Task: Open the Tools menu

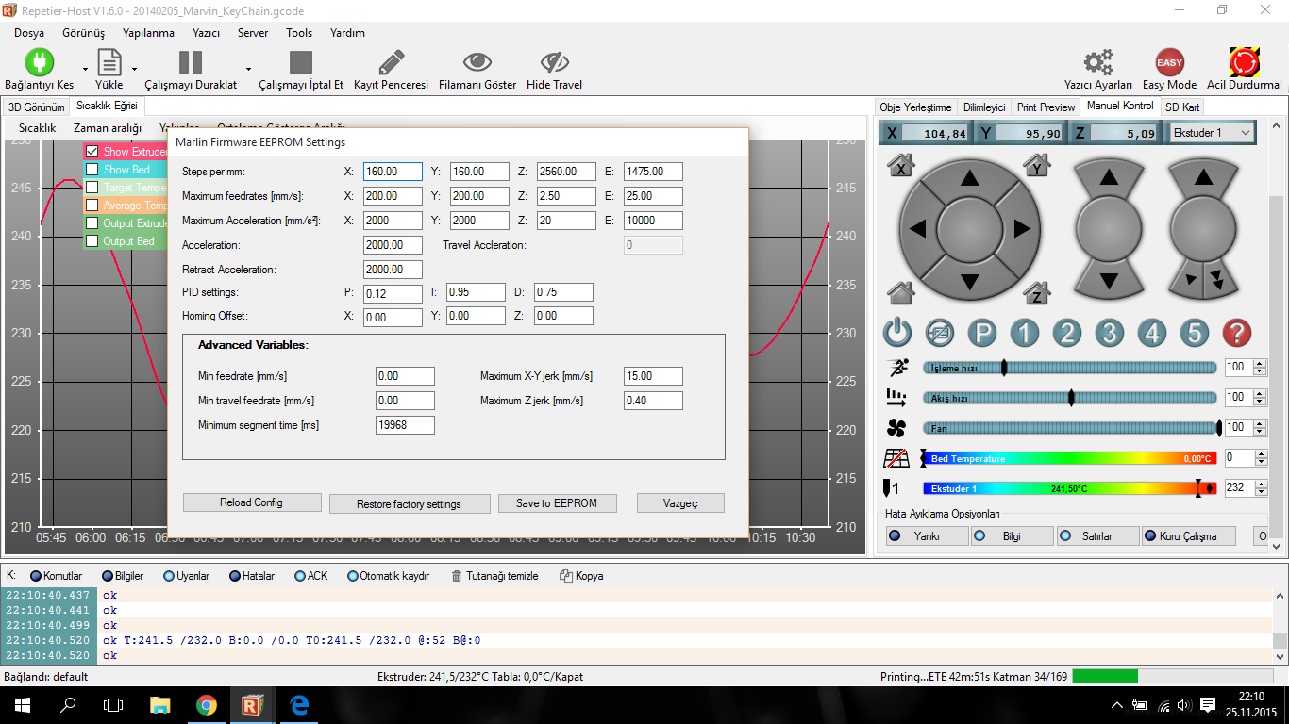Action: point(299,32)
